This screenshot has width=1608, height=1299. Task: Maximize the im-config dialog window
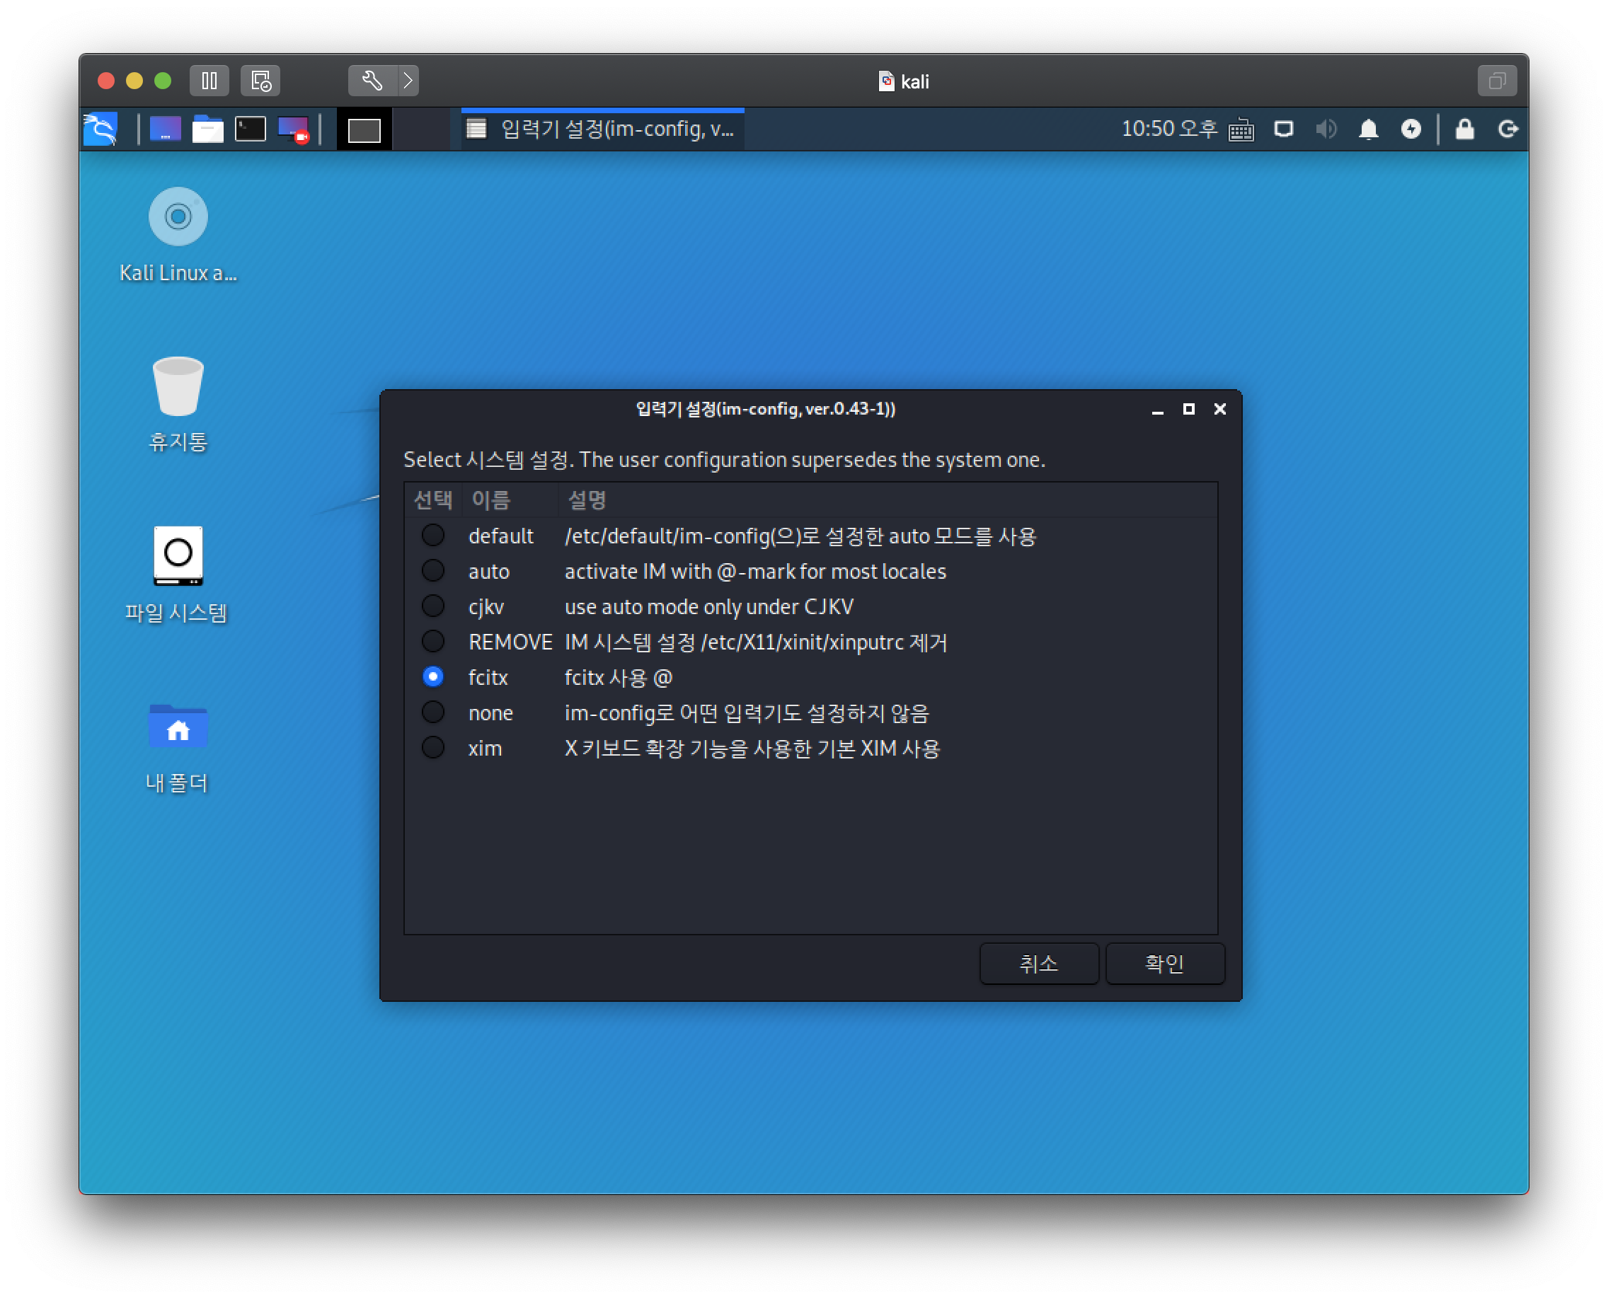[1188, 408]
